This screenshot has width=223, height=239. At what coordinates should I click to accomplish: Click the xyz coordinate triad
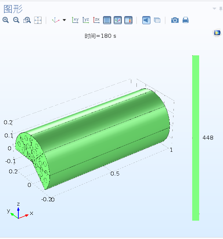19,212
